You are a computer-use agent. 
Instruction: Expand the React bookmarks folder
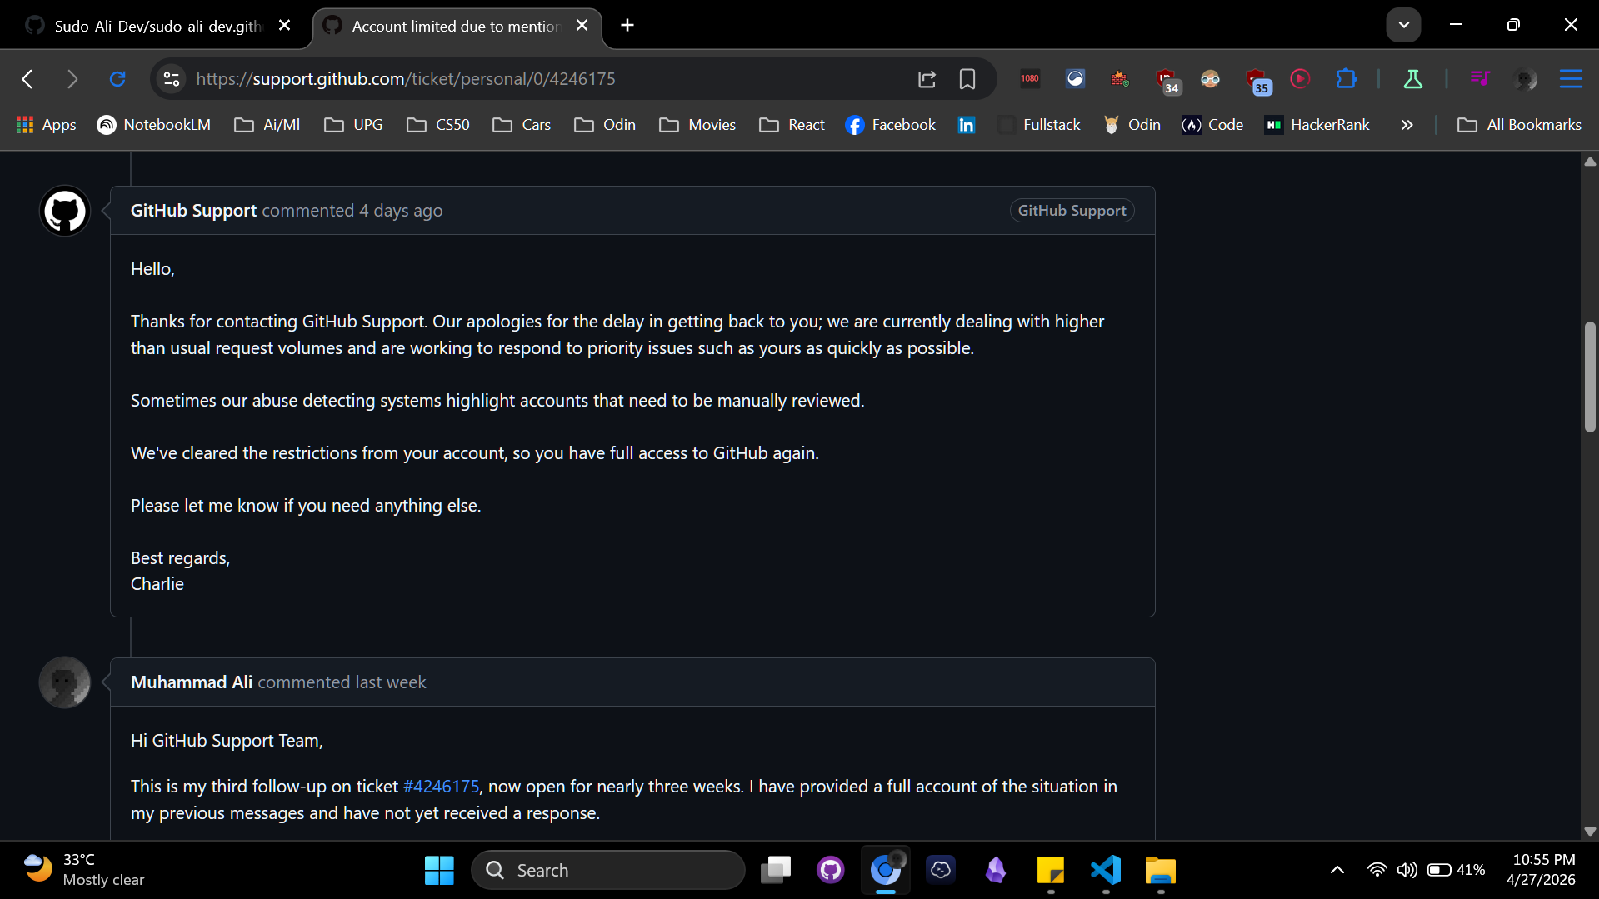pyautogui.click(x=792, y=125)
